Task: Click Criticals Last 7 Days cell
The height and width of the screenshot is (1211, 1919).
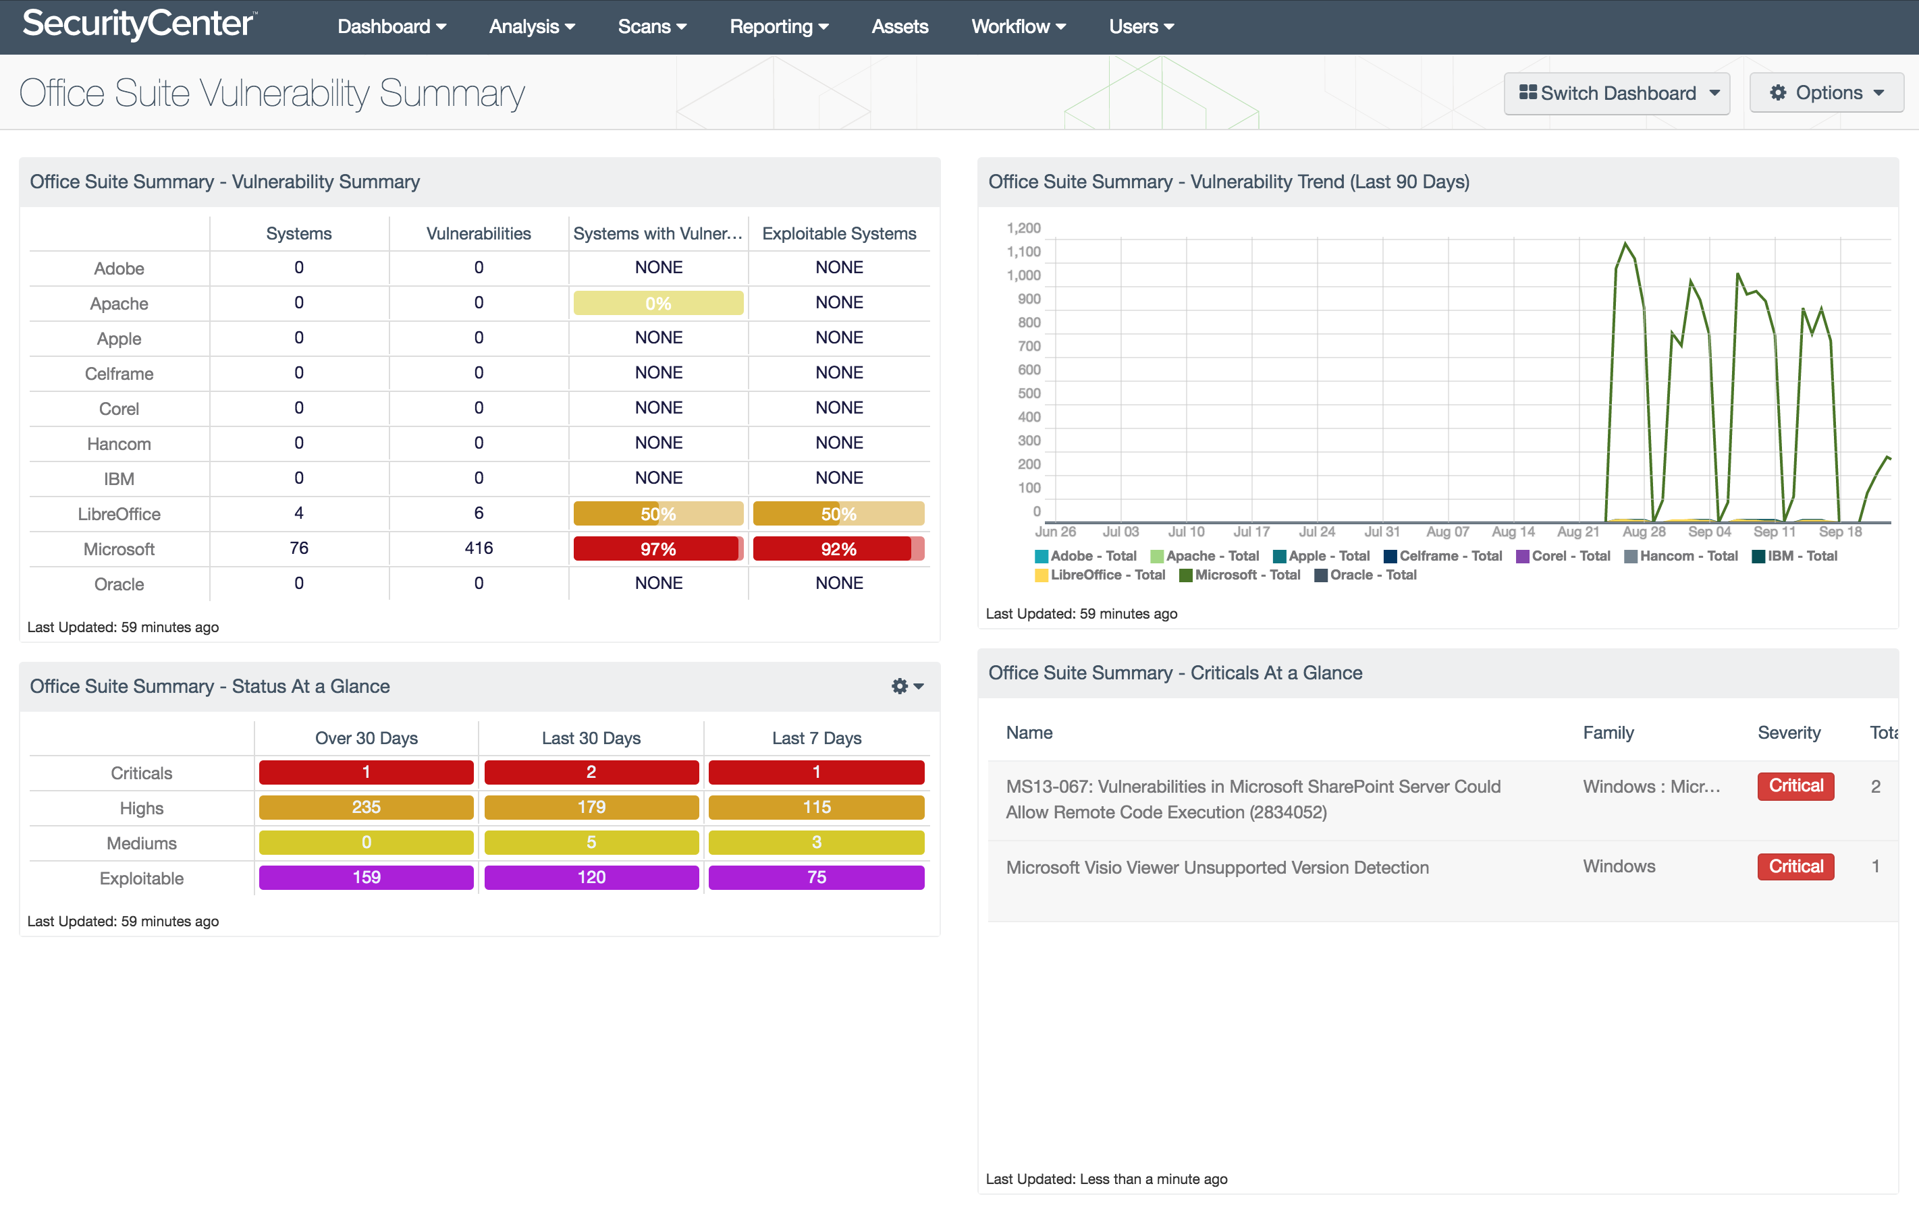Action: point(816,772)
